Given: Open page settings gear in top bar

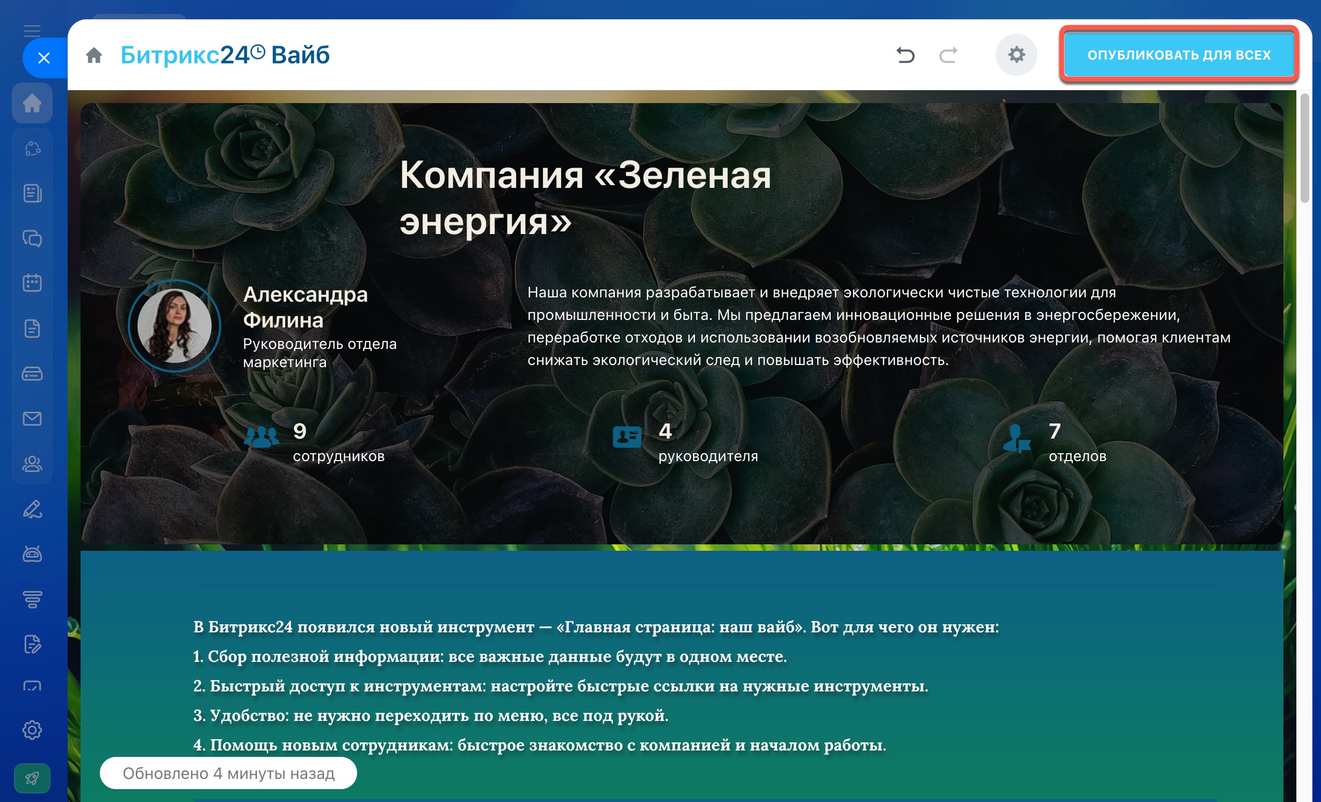Looking at the screenshot, I should 1016,55.
